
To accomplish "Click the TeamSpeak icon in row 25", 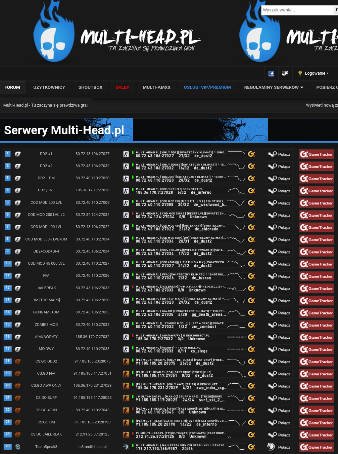I will click(x=18, y=447).
